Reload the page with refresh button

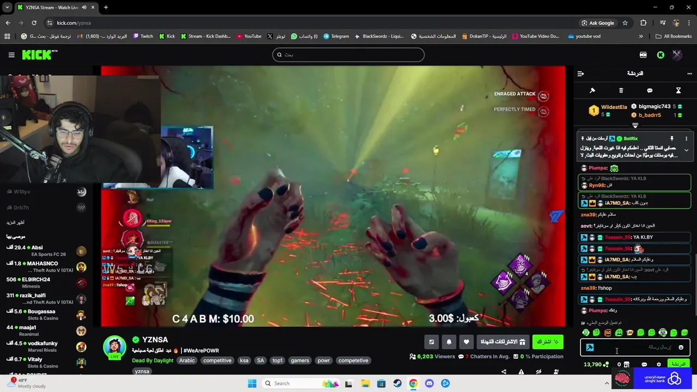click(34, 23)
